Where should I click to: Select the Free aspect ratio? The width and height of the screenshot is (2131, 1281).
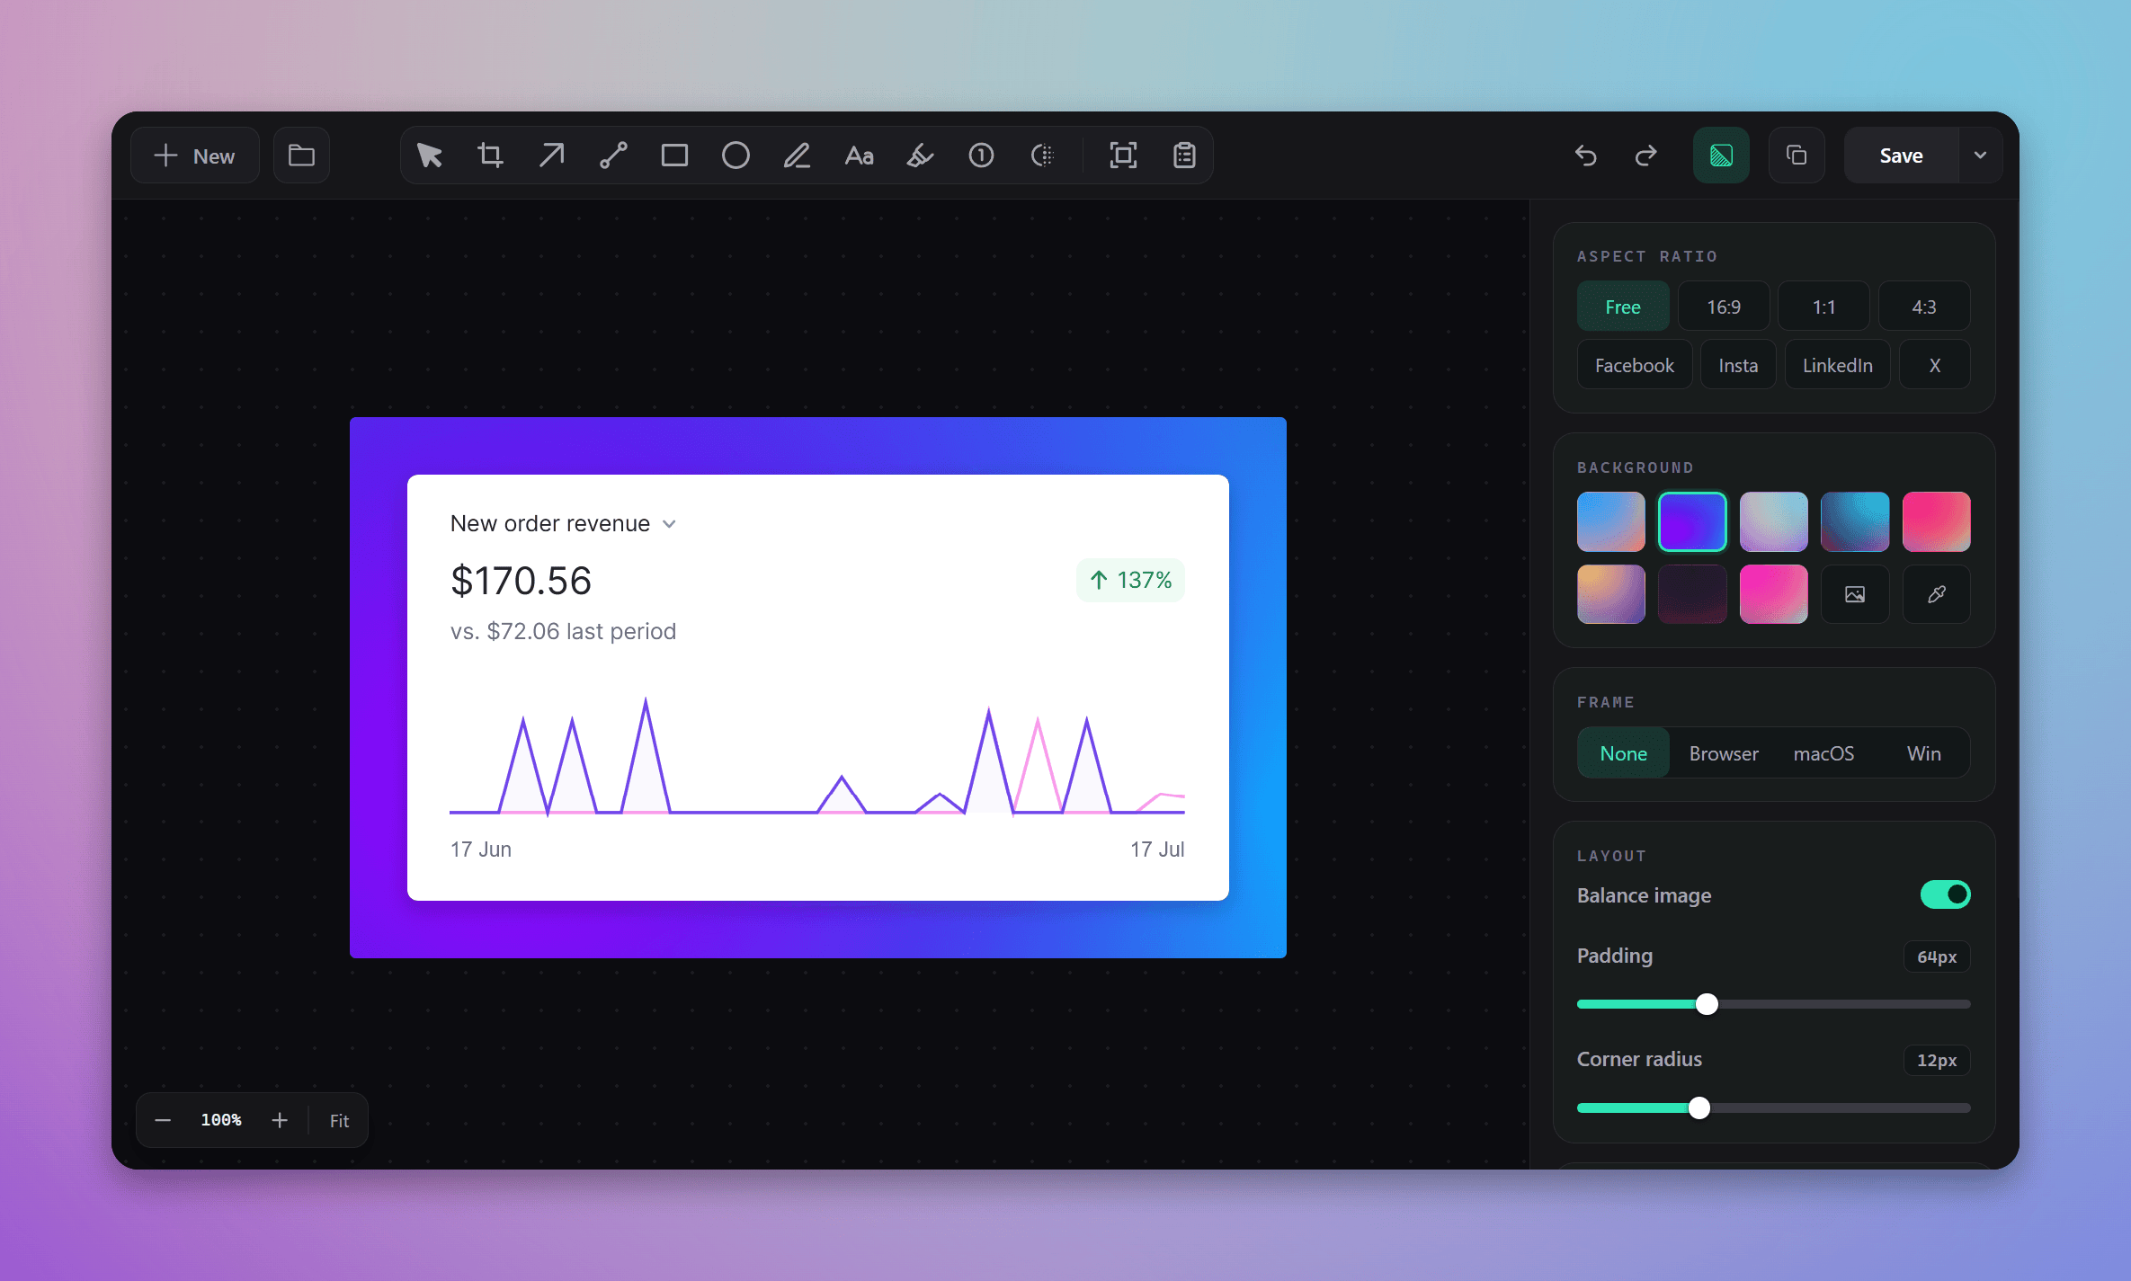tap(1623, 307)
